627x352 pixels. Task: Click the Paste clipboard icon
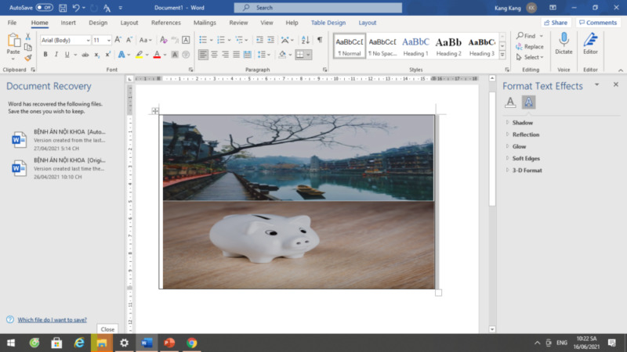[x=13, y=41]
